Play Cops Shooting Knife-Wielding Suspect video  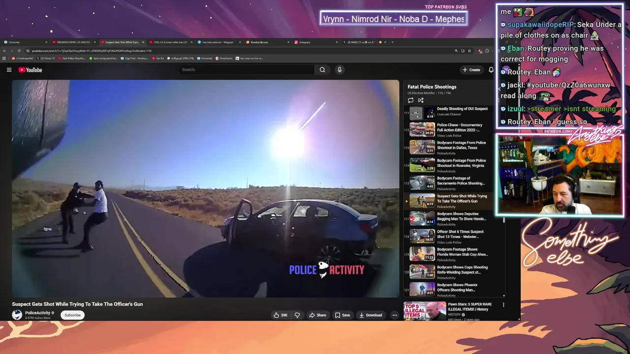tap(455, 272)
